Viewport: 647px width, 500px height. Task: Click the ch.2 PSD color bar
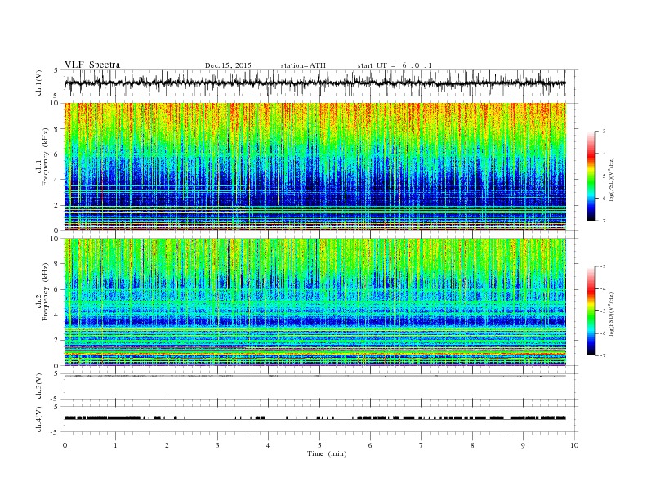[591, 311]
